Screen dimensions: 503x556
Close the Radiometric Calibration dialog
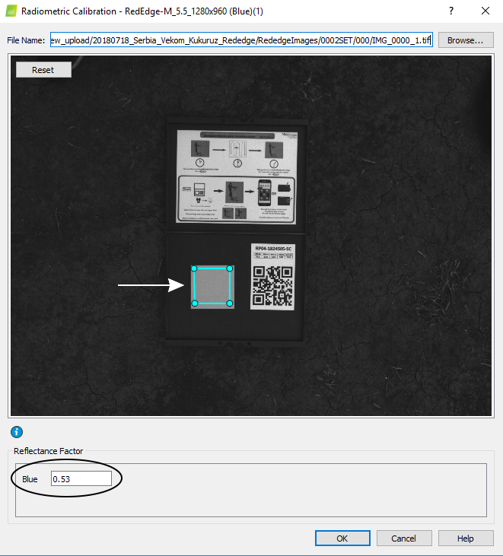pos(485,11)
